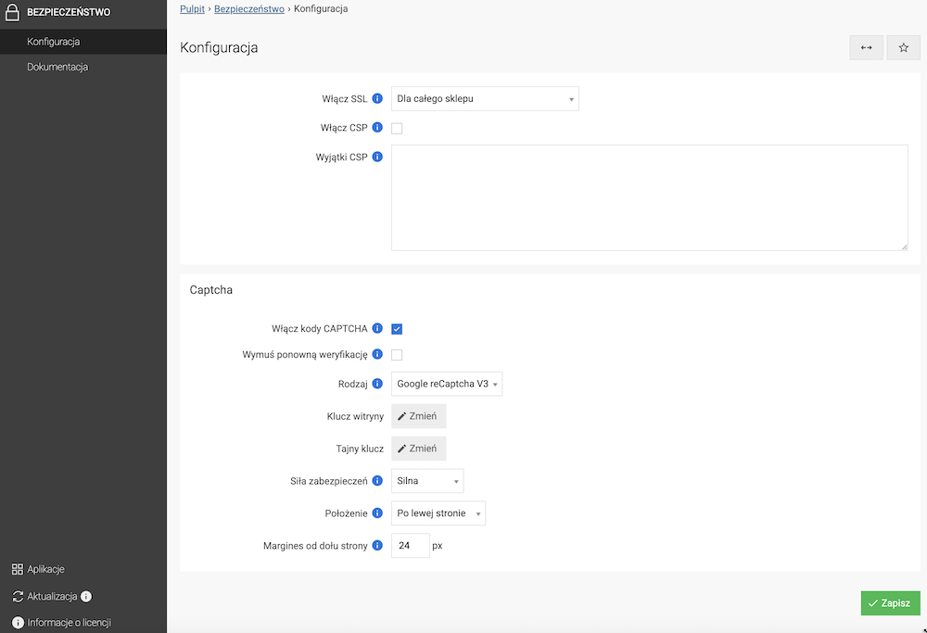Click the Aktualizacja info badge icon

[x=86, y=597]
